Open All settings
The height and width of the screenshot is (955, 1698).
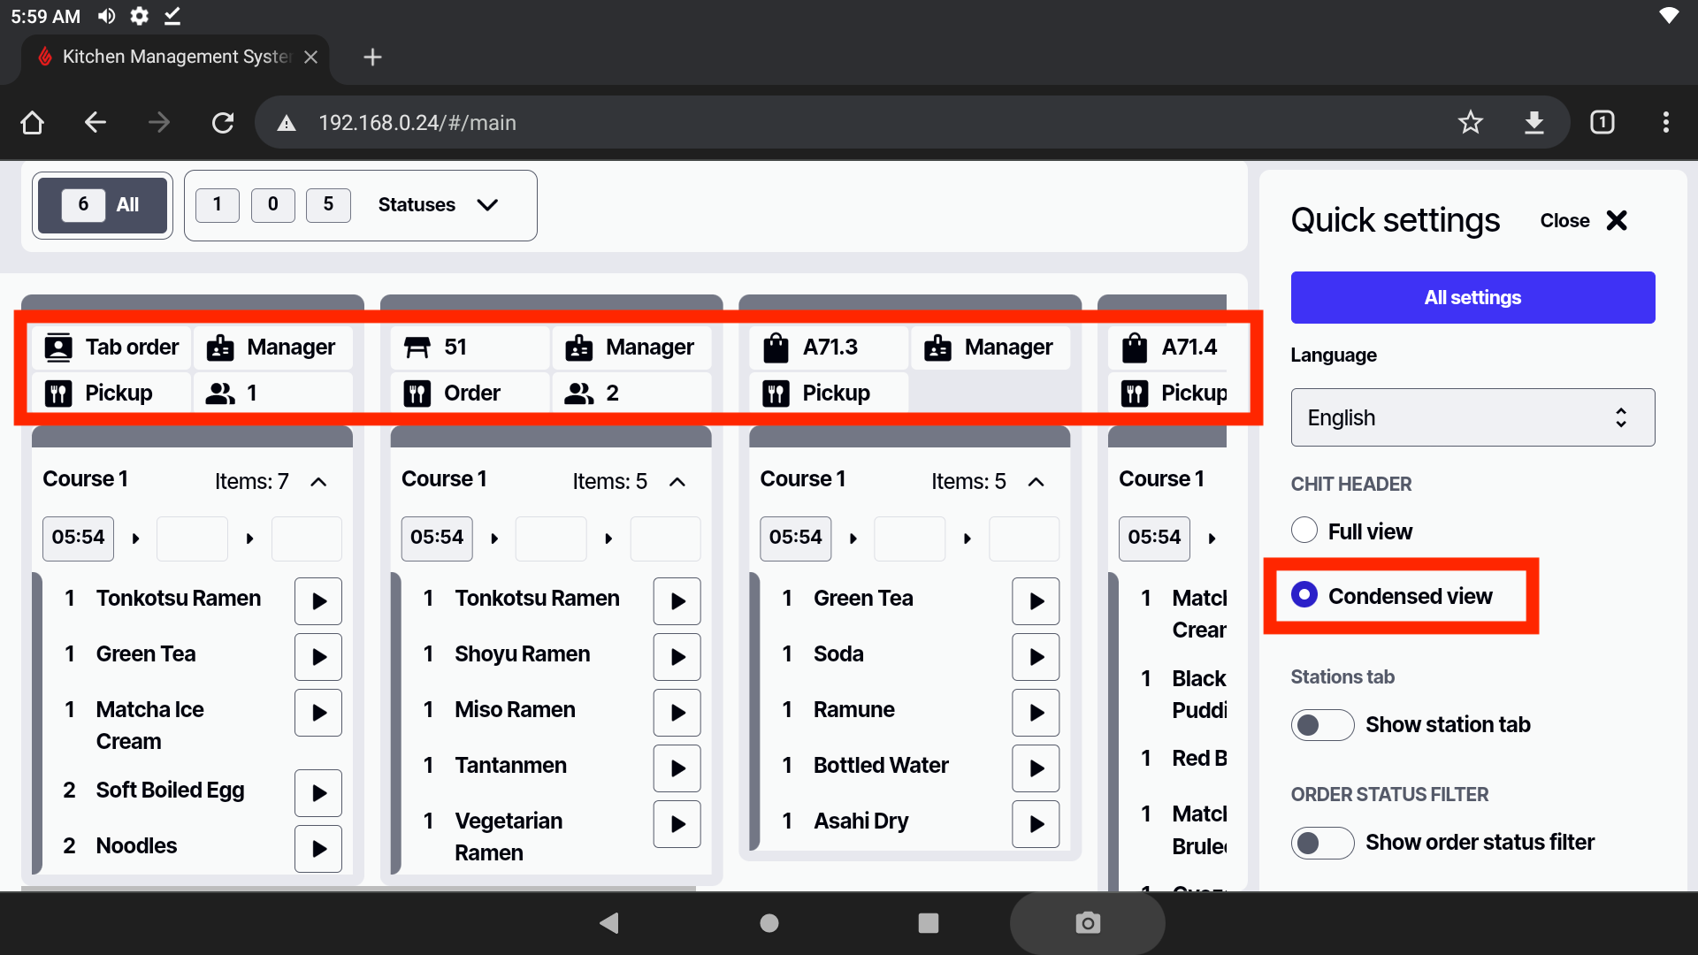[1472, 298]
